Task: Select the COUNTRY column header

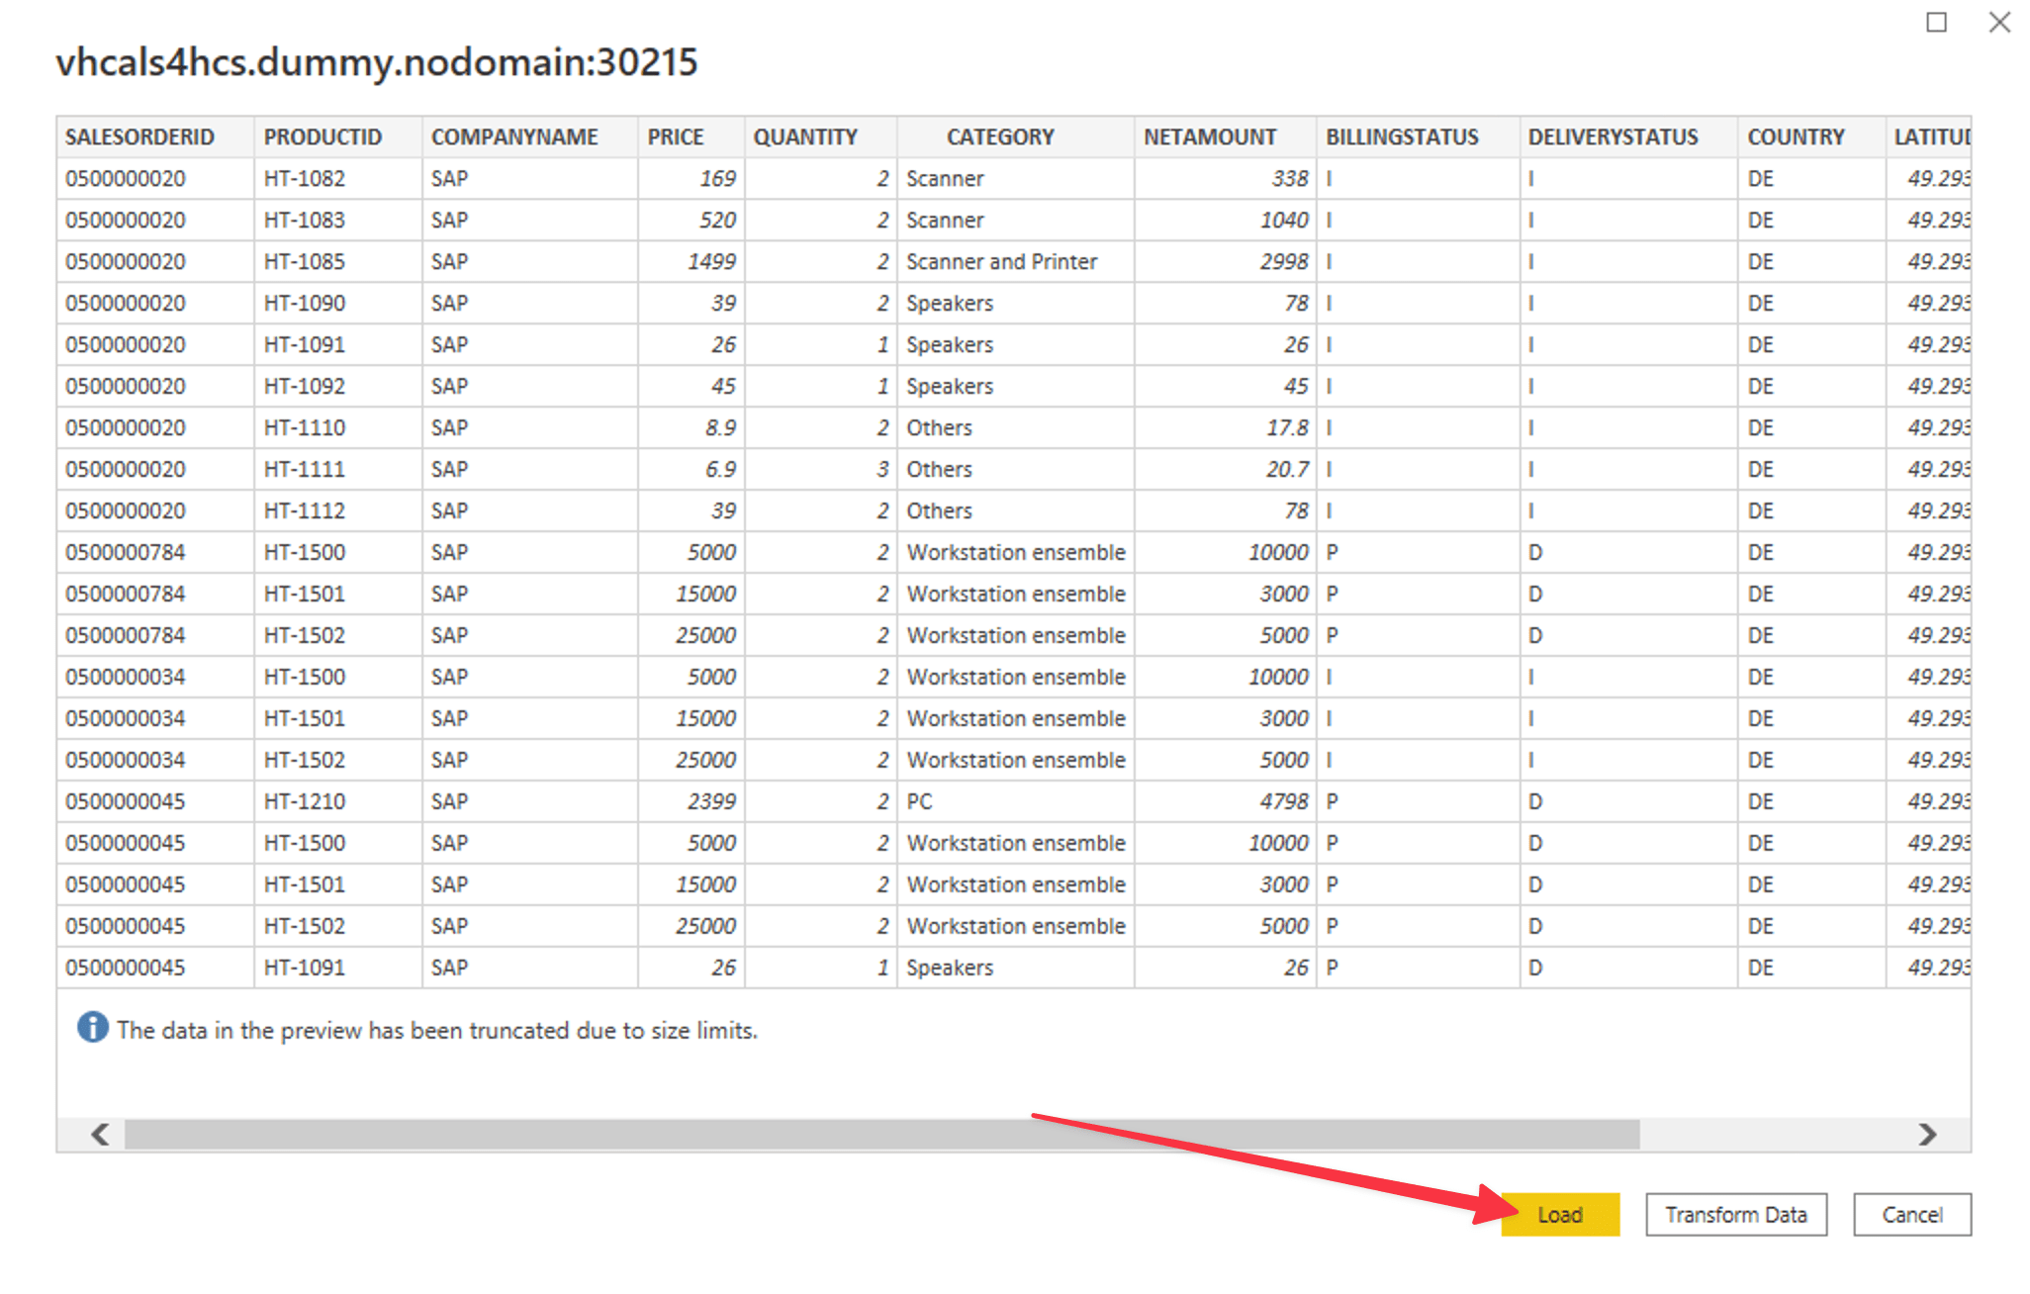Action: coord(1796,137)
